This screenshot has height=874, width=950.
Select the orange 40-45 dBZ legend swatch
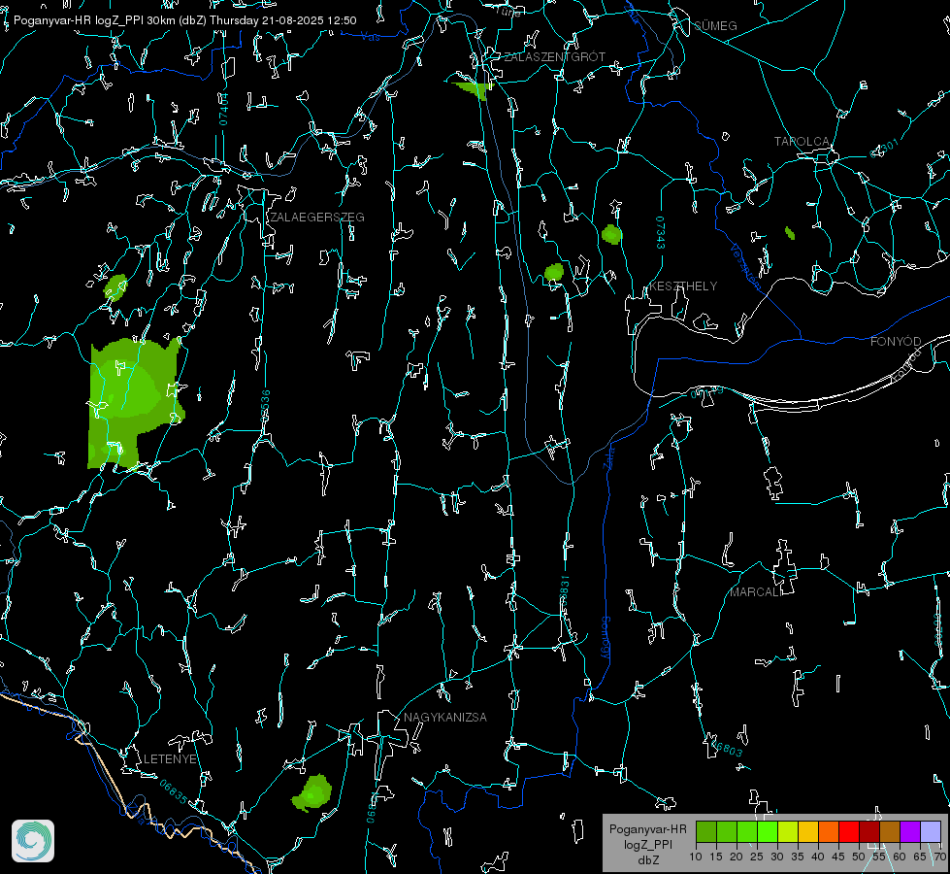(x=829, y=831)
